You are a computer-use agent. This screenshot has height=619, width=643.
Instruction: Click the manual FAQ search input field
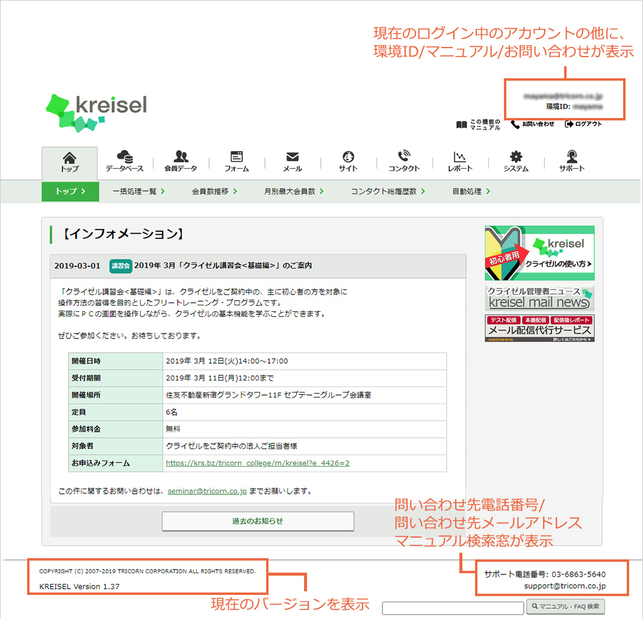point(453,608)
